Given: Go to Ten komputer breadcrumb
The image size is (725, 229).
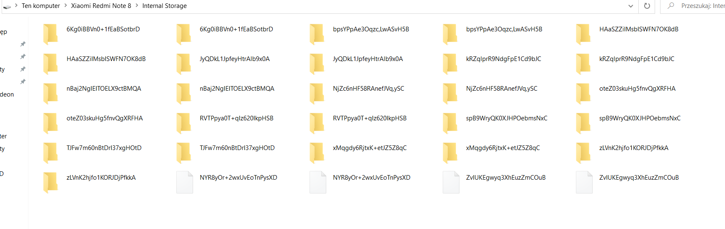Looking at the screenshot, I should click(41, 6).
